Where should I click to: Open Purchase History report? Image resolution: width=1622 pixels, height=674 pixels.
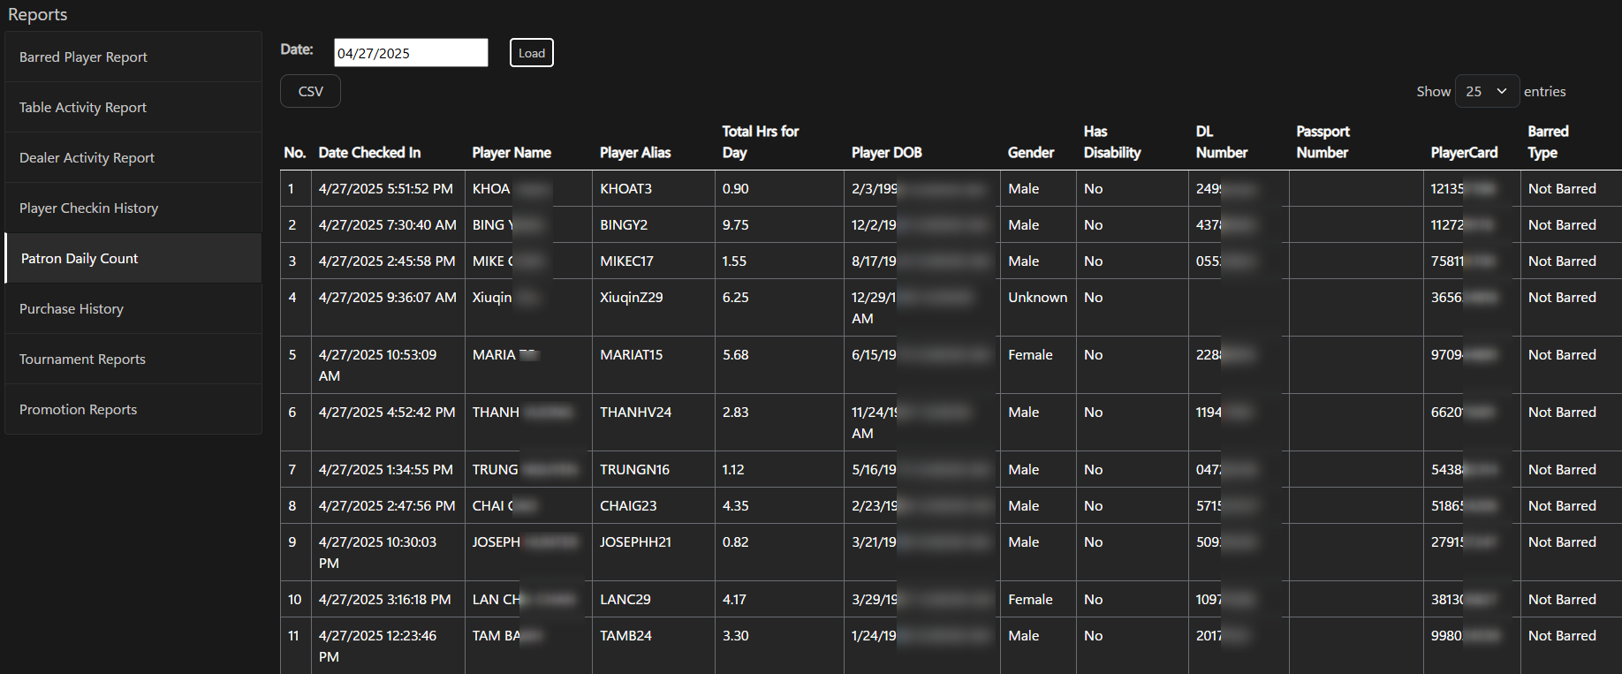(x=72, y=309)
